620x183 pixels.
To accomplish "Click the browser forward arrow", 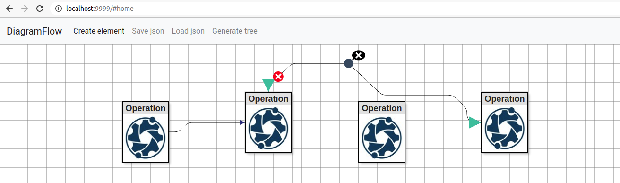I will pos(25,9).
